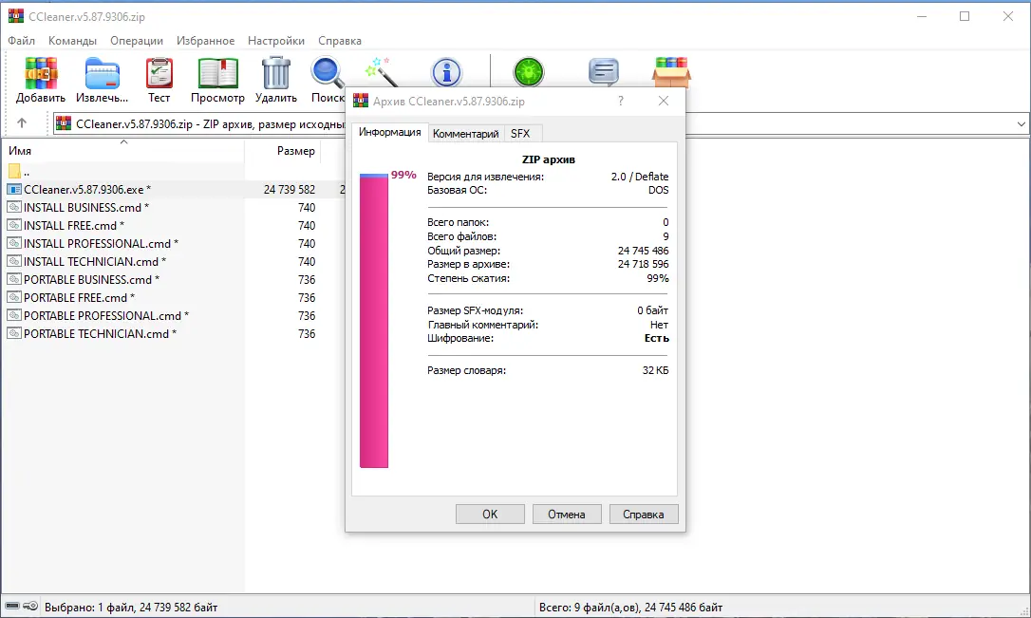Sort list by Размер column header
The width and height of the screenshot is (1031, 618).
pos(283,151)
